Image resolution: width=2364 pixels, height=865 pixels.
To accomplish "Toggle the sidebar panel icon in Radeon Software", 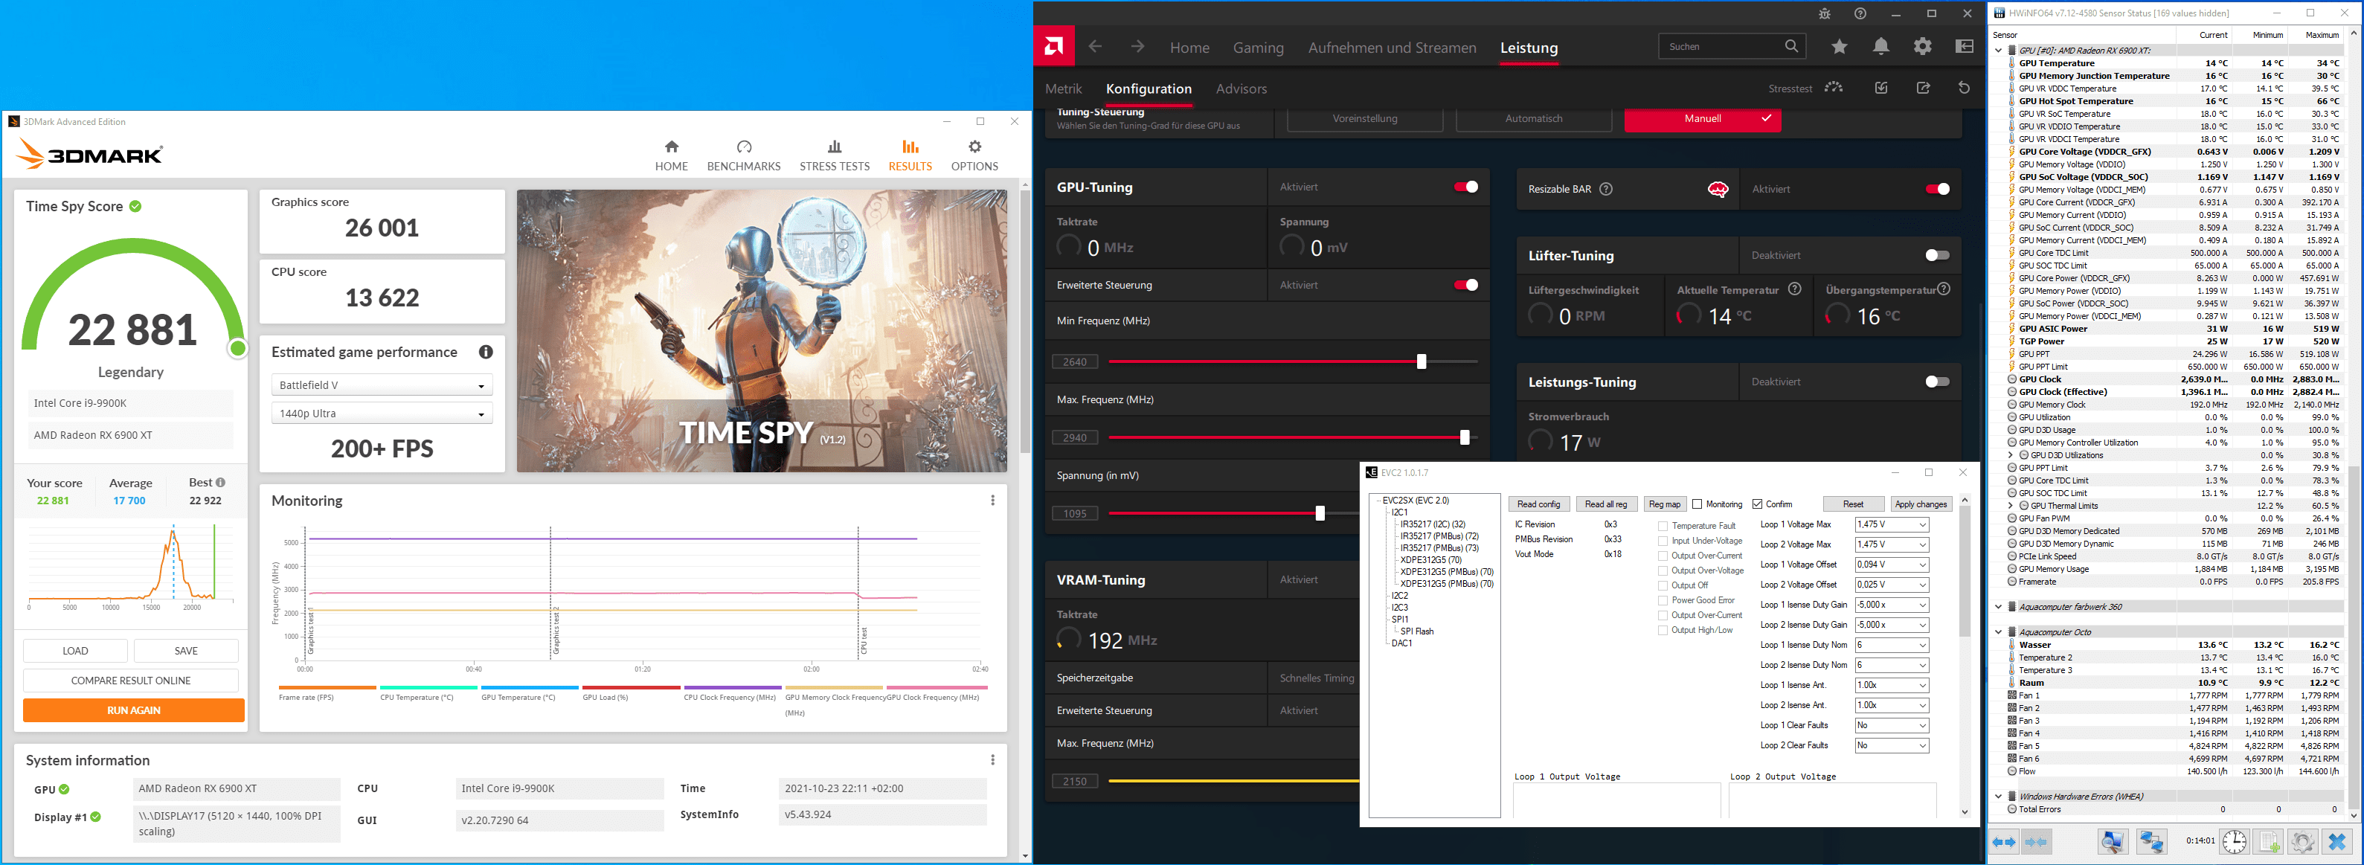I will coord(1965,47).
